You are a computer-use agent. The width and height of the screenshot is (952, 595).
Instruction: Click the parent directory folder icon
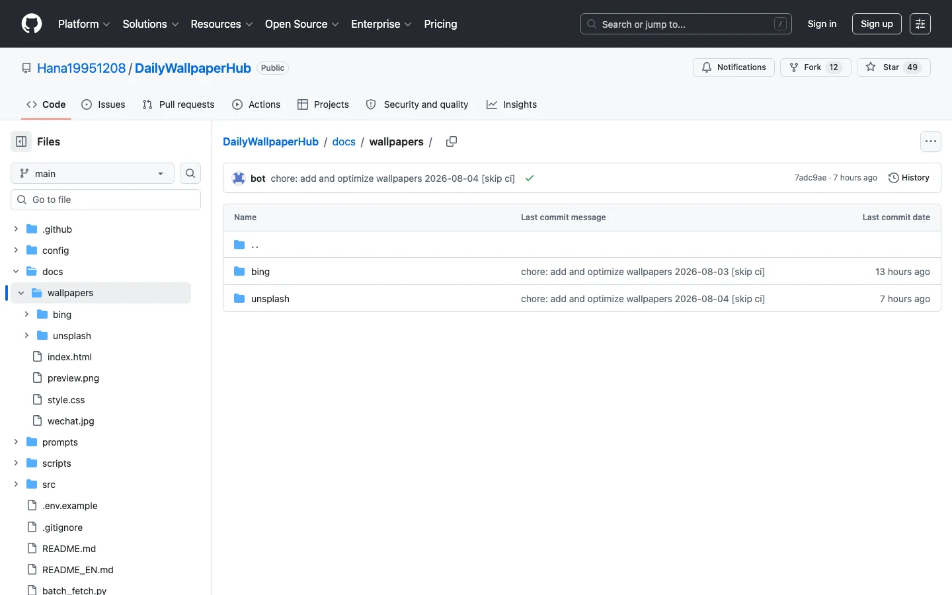pos(239,245)
